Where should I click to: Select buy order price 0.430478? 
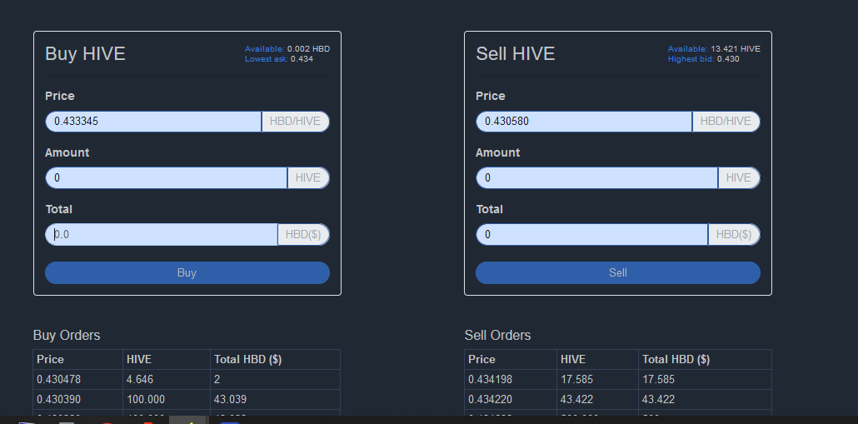(58, 379)
